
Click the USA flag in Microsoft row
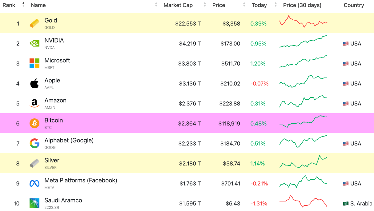coord(346,64)
